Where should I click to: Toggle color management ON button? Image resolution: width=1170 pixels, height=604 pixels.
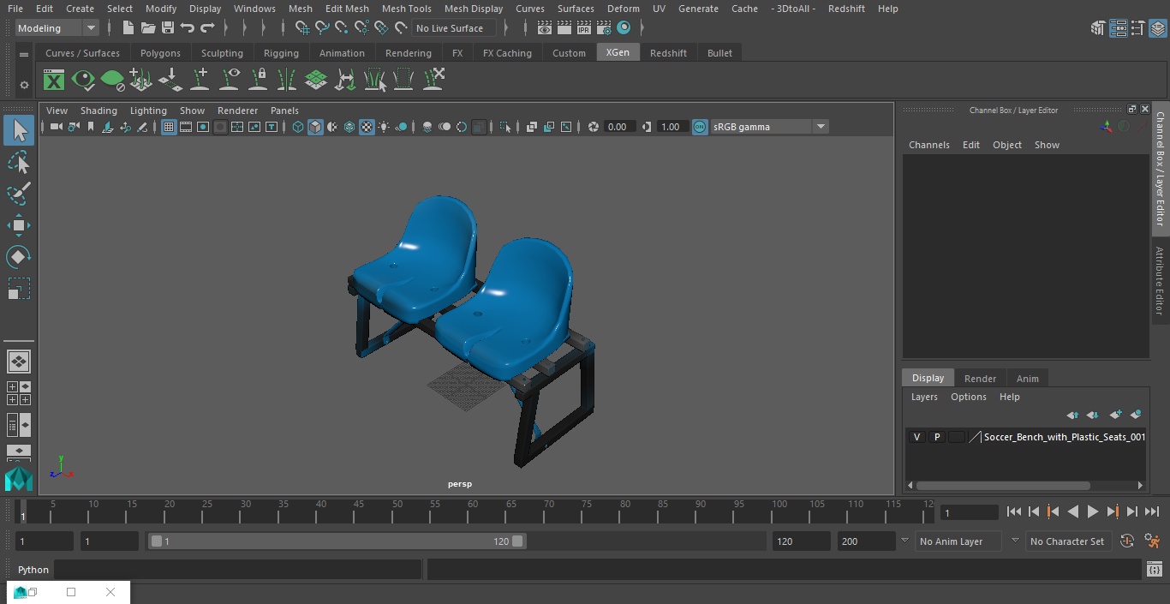point(700,127)
